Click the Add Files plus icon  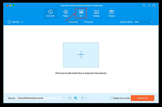click(9, 22)
